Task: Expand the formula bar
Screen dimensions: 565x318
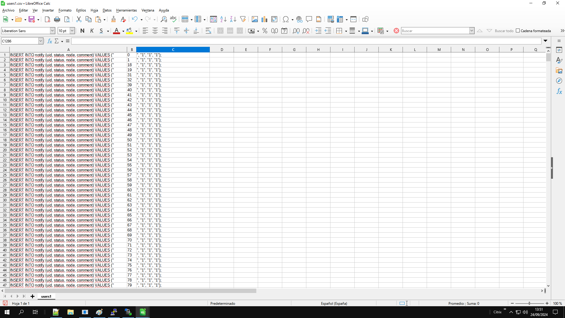Action: pos(546,41)
